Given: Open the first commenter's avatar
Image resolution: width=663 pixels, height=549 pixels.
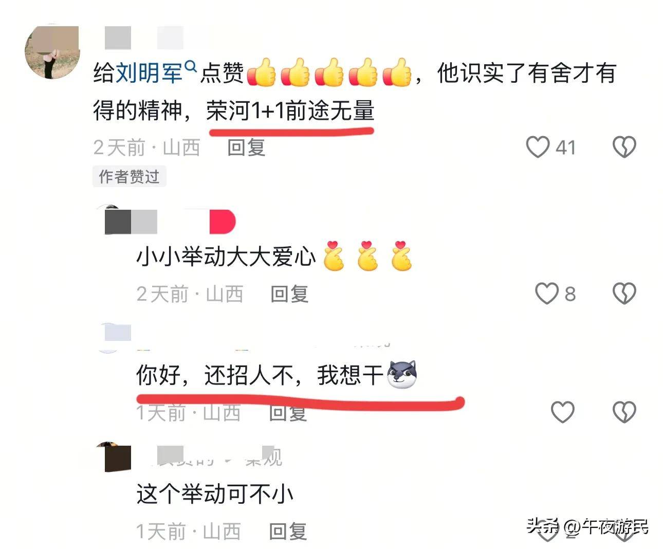Looking at the screenshot, I should [52, 51].
